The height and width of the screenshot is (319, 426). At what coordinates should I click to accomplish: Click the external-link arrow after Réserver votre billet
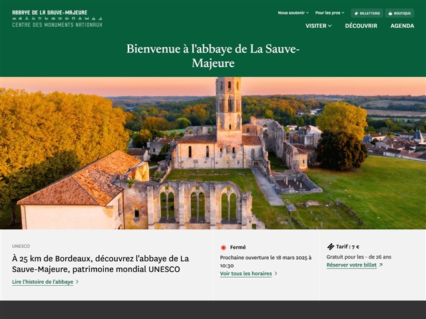tap(381, 265)
